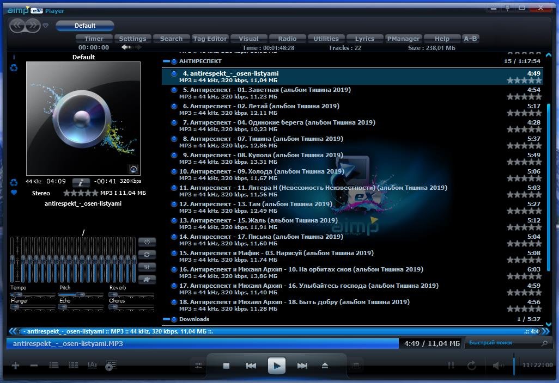Toggle repeat mode in bottom bar
This screenshot has width=559, height=383.
pos(471,366)
